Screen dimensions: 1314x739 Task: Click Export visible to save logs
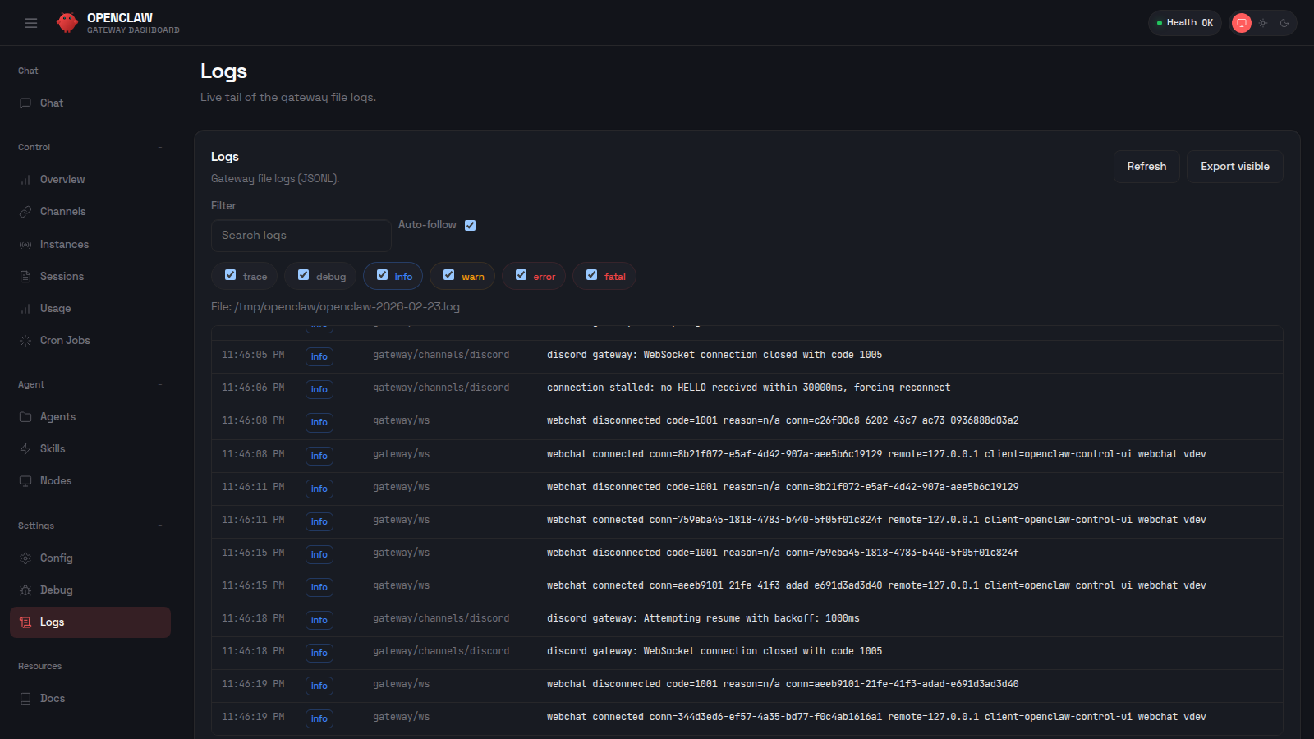[x=1234, y=166]
